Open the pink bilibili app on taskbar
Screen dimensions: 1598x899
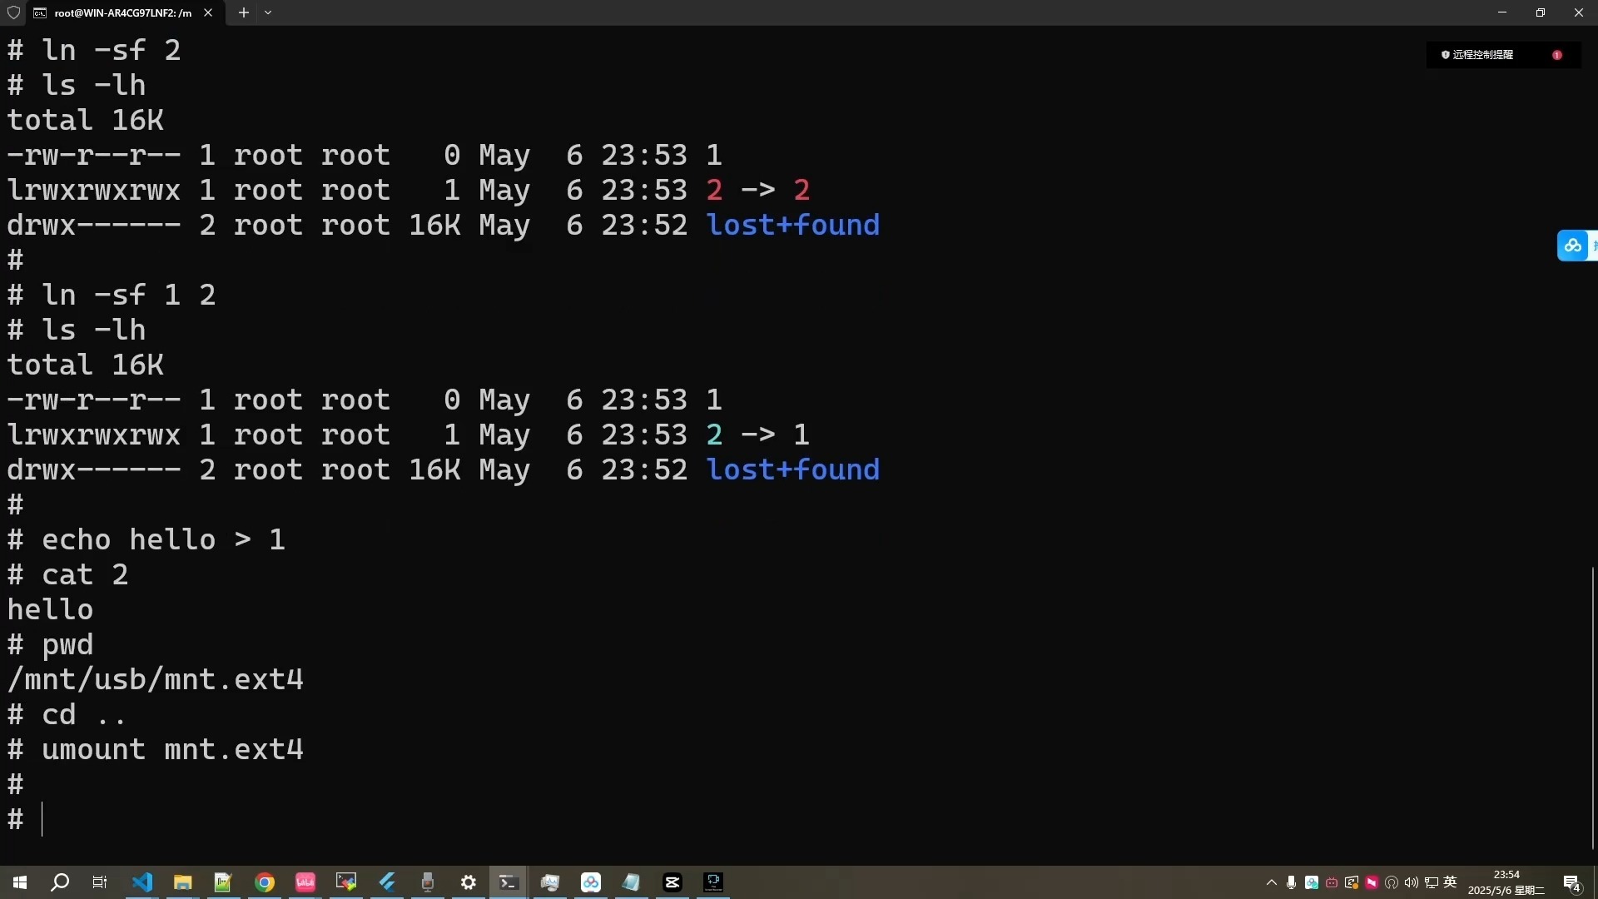[305, 882]
